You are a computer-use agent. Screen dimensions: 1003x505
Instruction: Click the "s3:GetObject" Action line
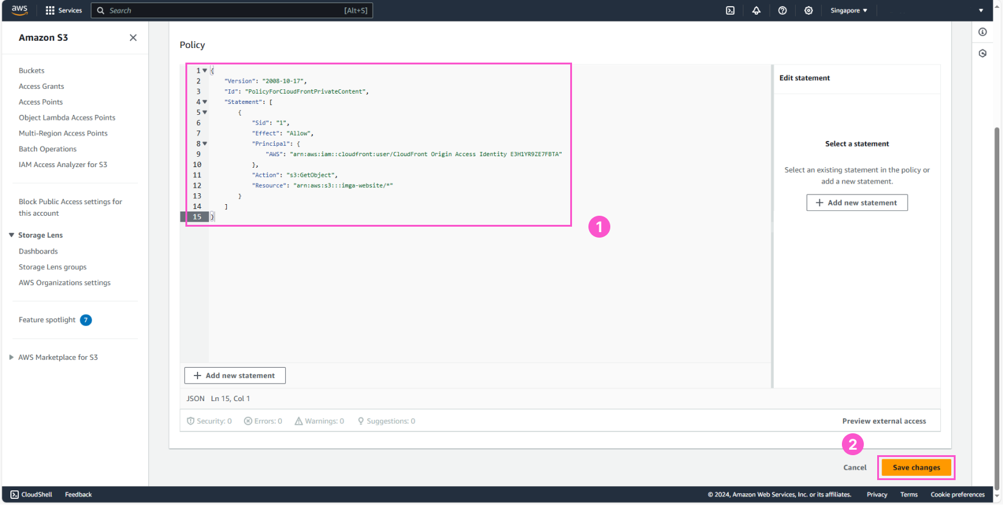pos(295,175)
